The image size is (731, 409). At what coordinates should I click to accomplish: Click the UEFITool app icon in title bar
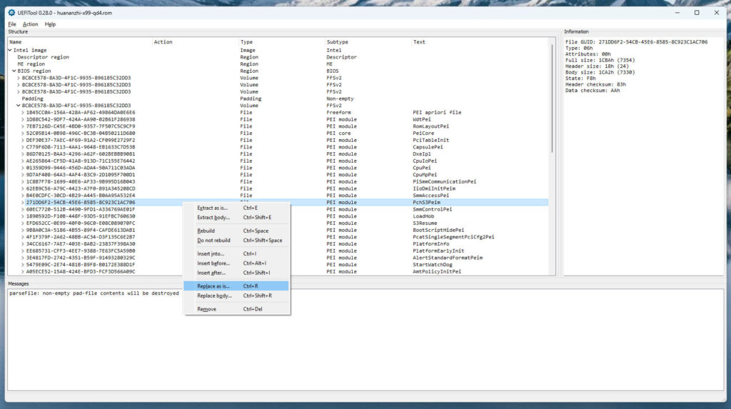(x=11, y=12)
